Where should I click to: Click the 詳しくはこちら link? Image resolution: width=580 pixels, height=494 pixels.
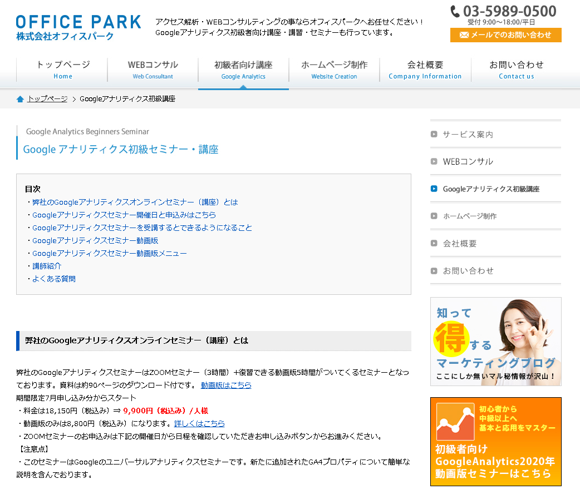(199, 423)
